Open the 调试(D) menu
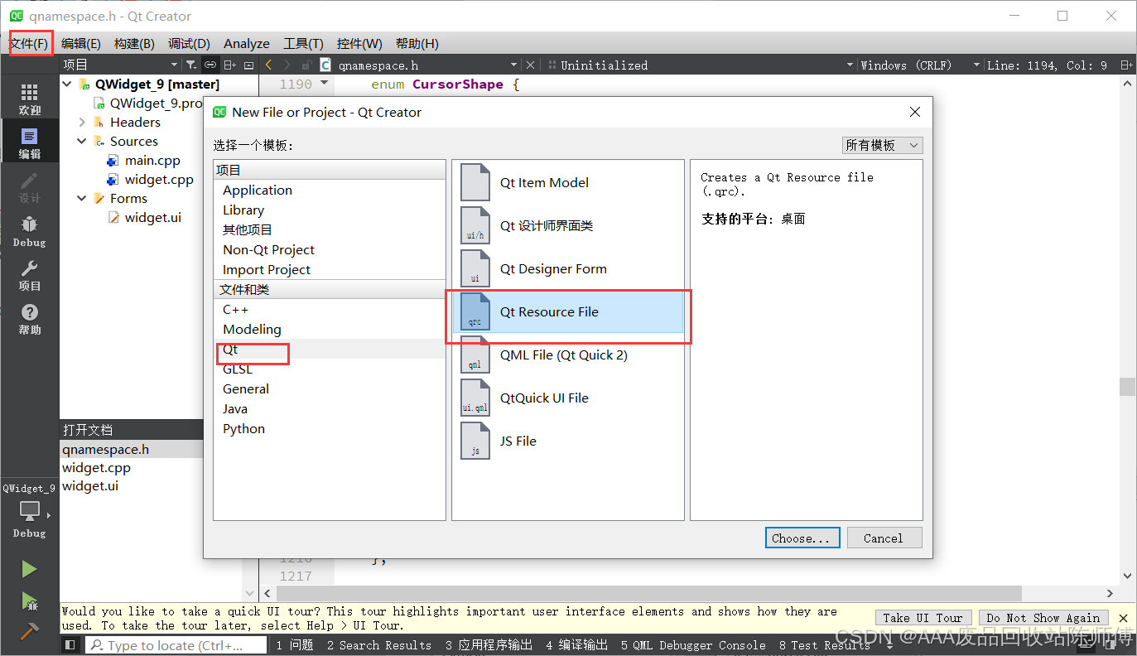1137x656 pixels. point(189,44)
